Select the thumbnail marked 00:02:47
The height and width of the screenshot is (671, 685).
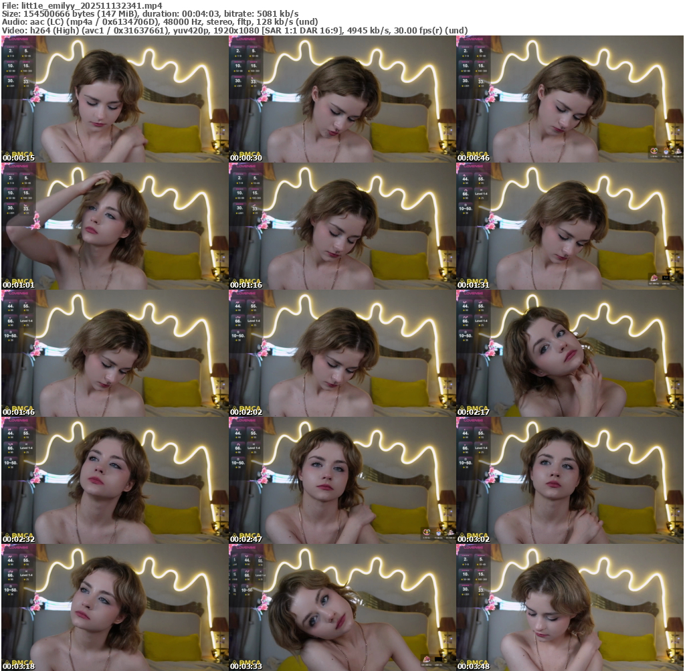(342, 480)
